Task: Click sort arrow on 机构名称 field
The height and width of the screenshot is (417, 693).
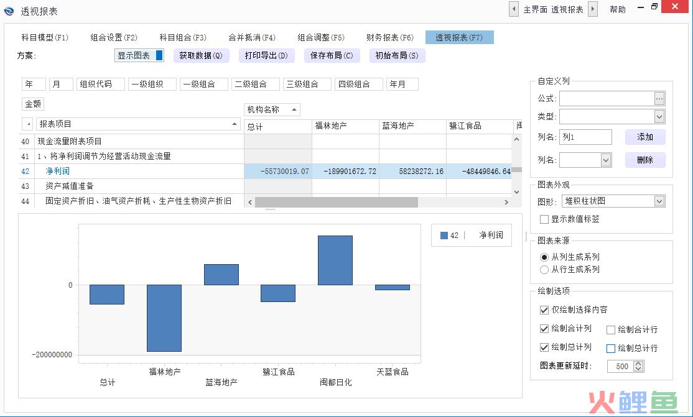Action: (x=294, y=109)
